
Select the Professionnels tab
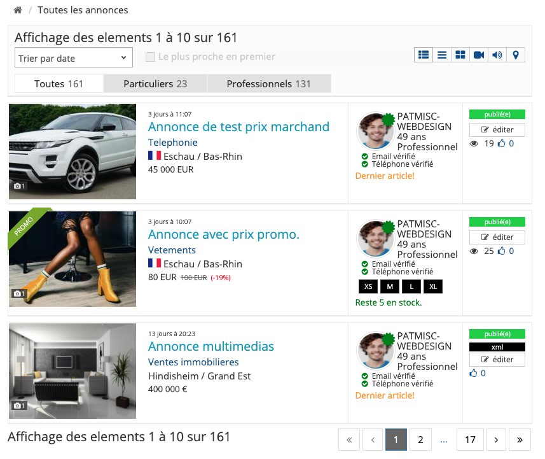268,84
